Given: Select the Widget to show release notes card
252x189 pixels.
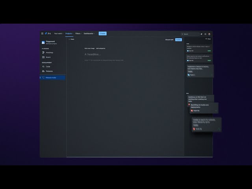Looking at the screenshot, I should pos(199,48).
